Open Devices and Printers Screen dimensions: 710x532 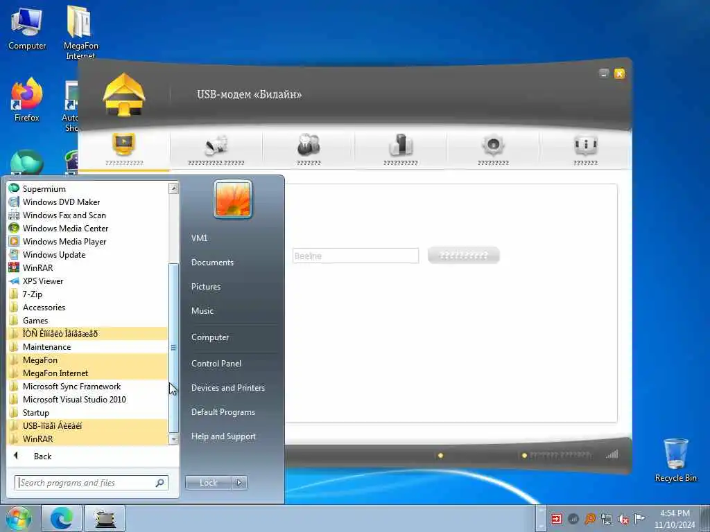click(227, 388)
